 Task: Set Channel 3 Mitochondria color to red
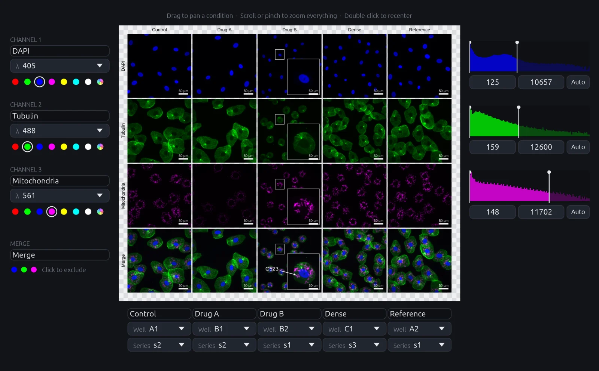click(x=15, y=212)
